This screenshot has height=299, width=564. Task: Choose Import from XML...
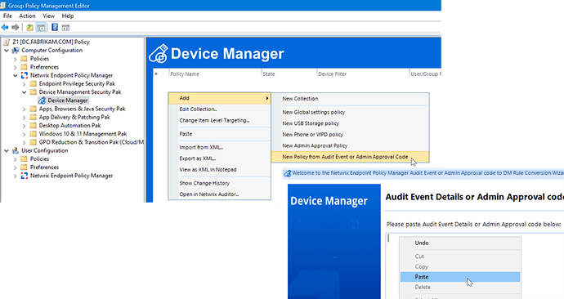tap(219, 147)
